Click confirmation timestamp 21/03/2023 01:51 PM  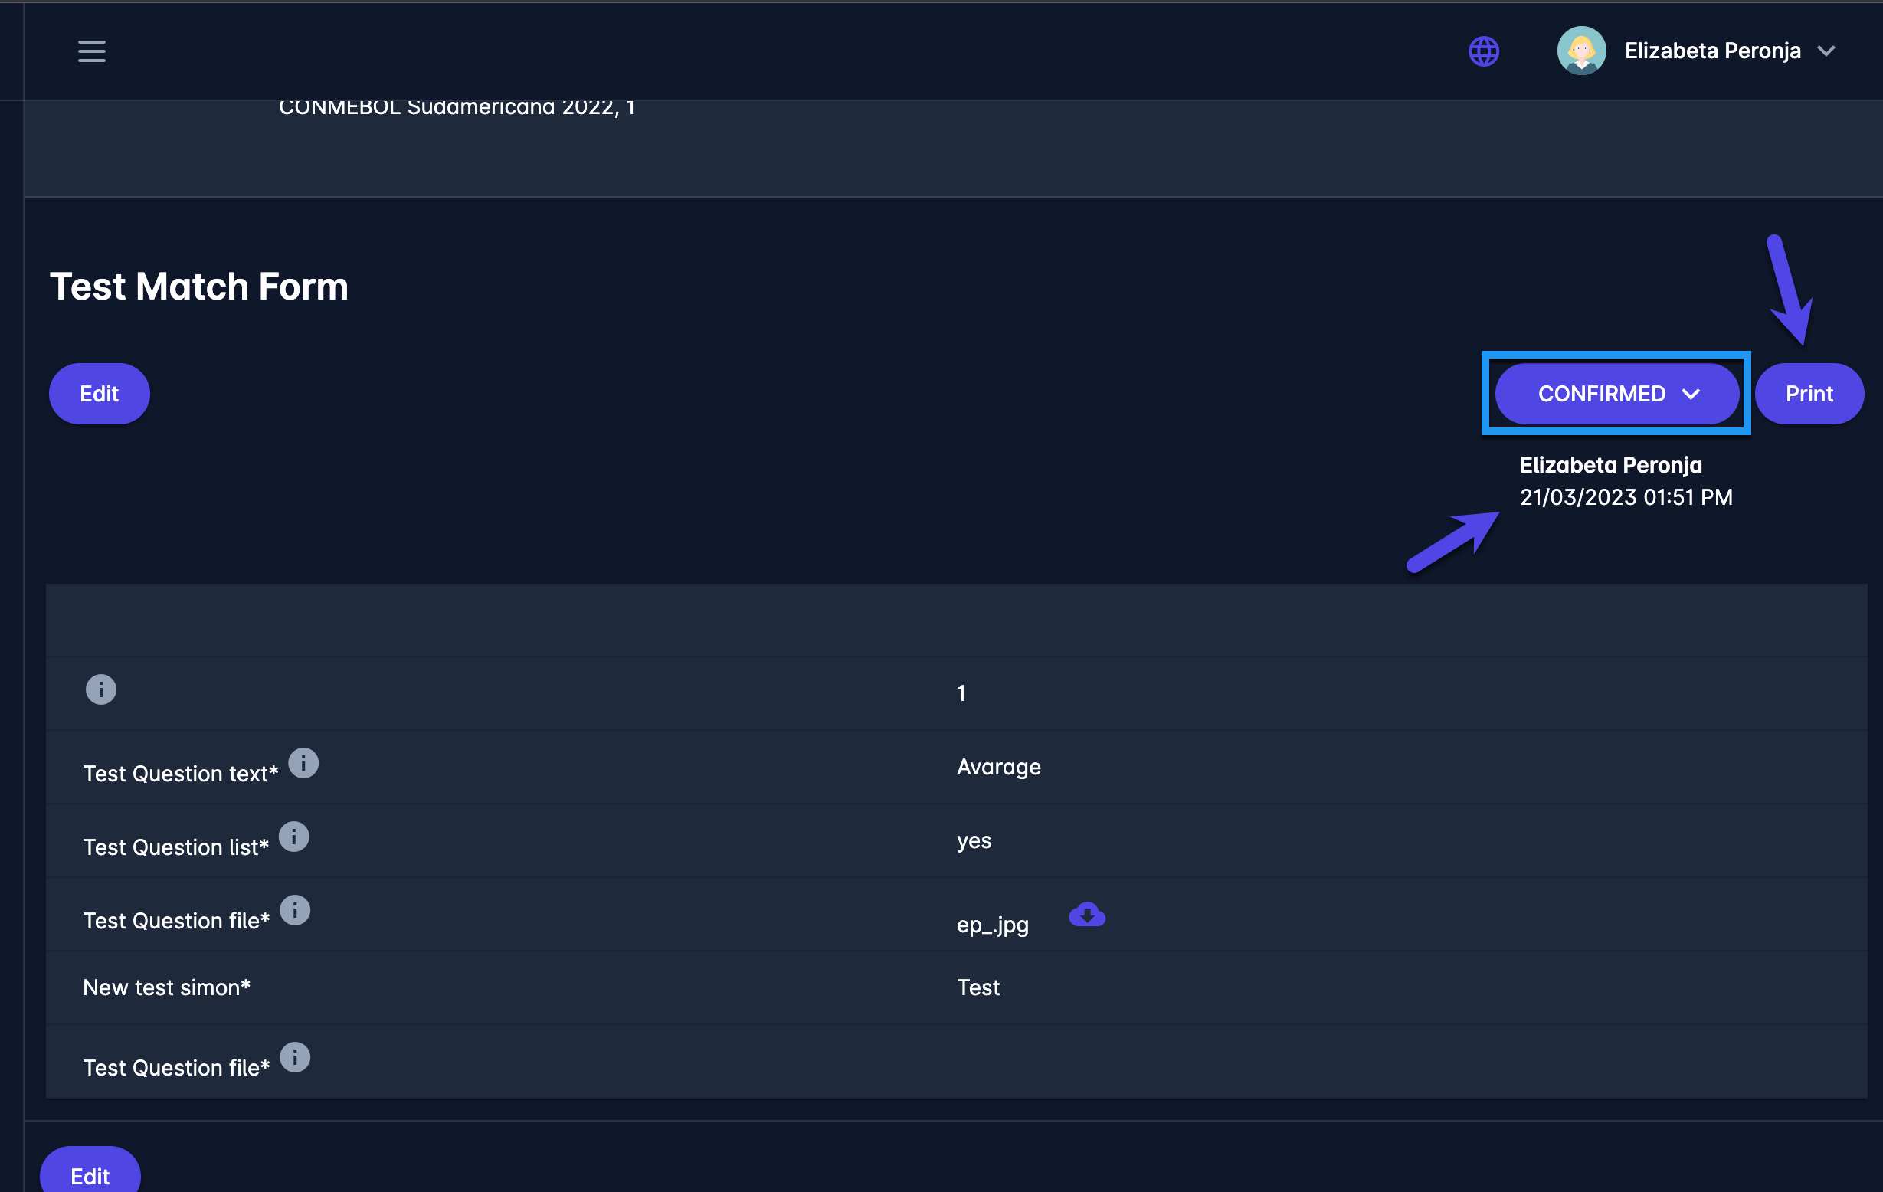1626,497
